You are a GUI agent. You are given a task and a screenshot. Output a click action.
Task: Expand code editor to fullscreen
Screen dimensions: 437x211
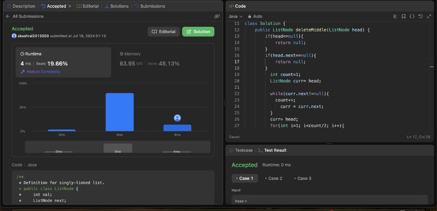429,16
